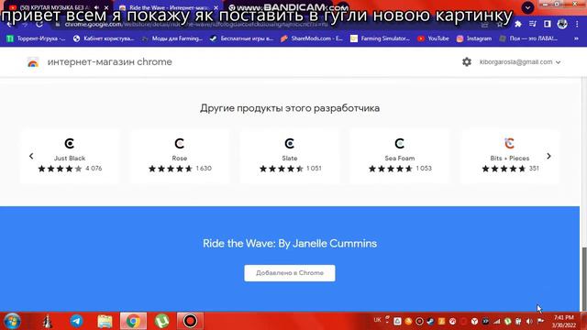
Task: Click the Slate 1 051 rating count
Action: click(x=314, y=169)
